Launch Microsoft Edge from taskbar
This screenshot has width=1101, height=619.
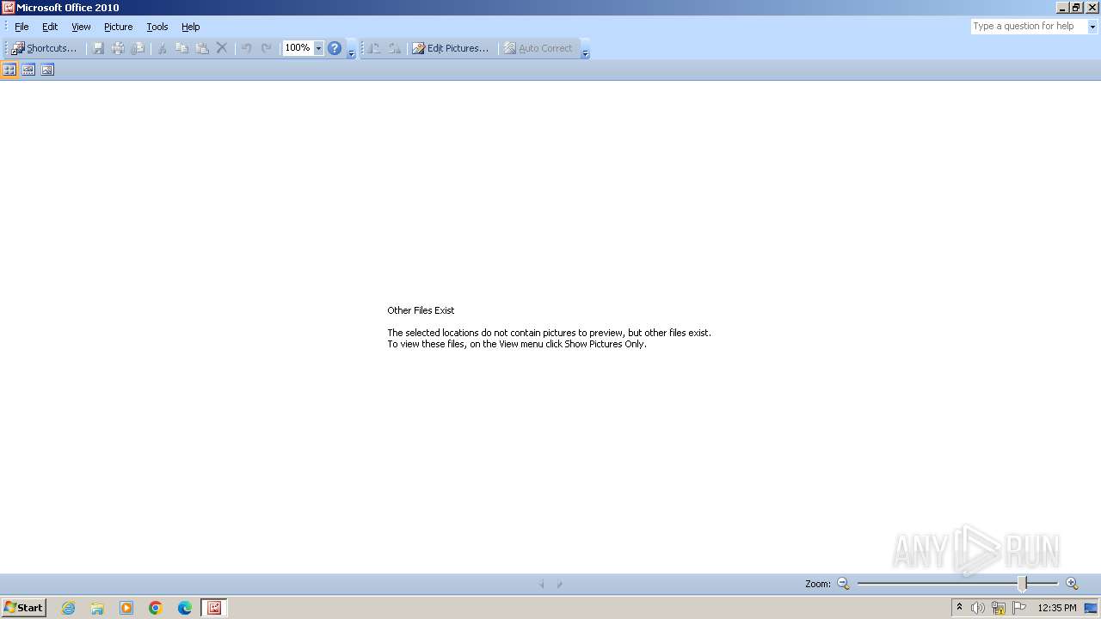click(185, 608)
